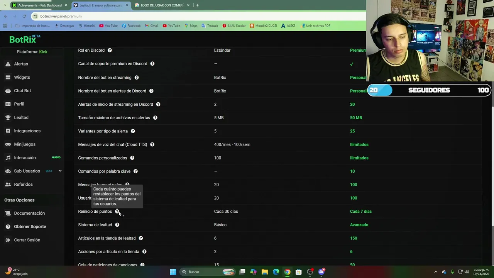
Task: Click help icon for Artículos en la tienda
Action: click(x=140, y=238)
